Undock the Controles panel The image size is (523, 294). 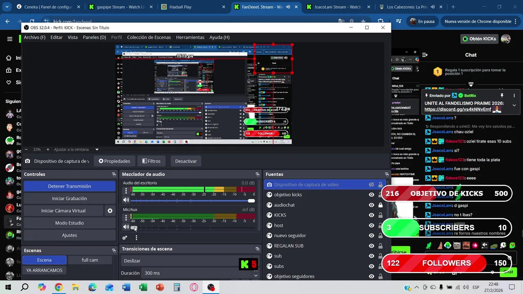(114, 174)
